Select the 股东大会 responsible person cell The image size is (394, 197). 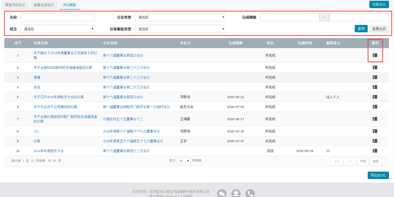[x=187, y=107]
